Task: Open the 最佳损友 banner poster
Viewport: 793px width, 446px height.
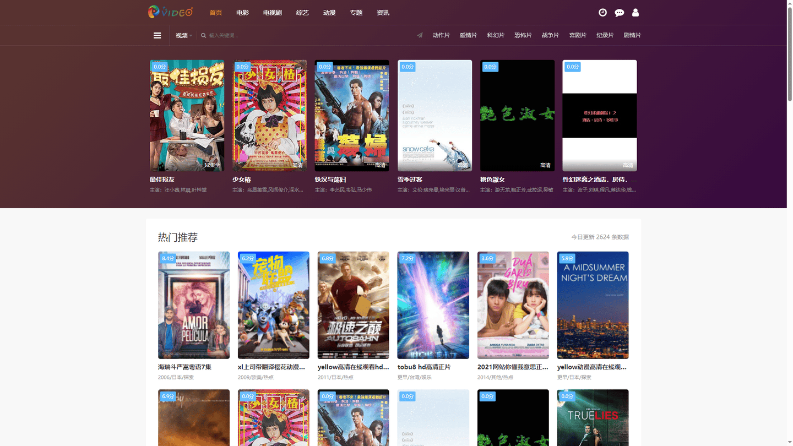Action: click(x=187, y=116)
